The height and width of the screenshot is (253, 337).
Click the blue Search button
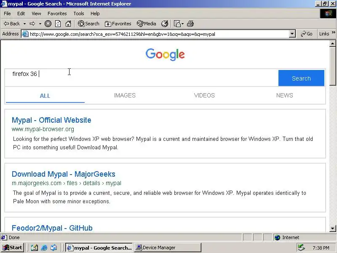[x=301, y=78]
